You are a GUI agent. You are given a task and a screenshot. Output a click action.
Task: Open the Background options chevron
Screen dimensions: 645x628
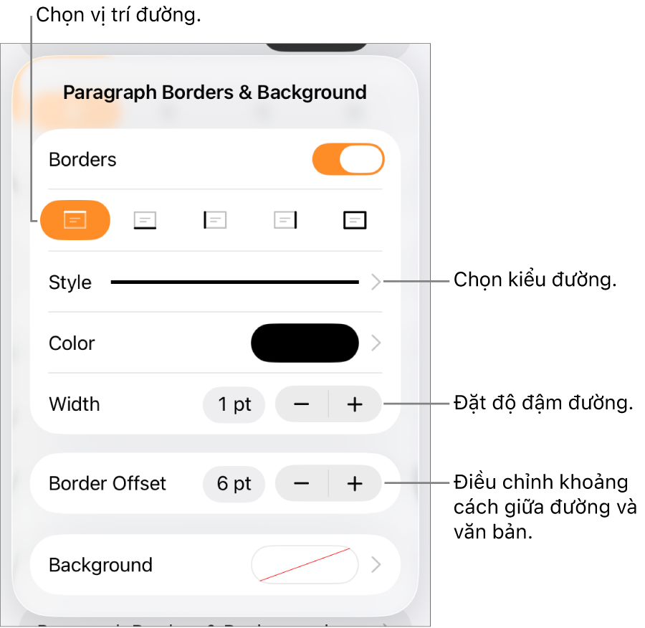click(x=376, y=565)
